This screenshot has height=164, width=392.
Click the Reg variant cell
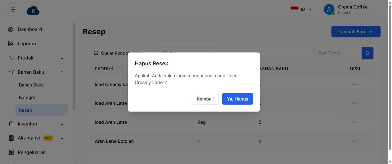coord(201,122)
